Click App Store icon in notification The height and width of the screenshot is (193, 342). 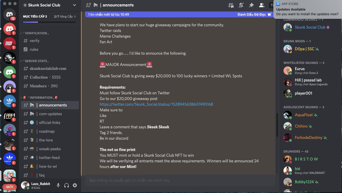(278, 4)
